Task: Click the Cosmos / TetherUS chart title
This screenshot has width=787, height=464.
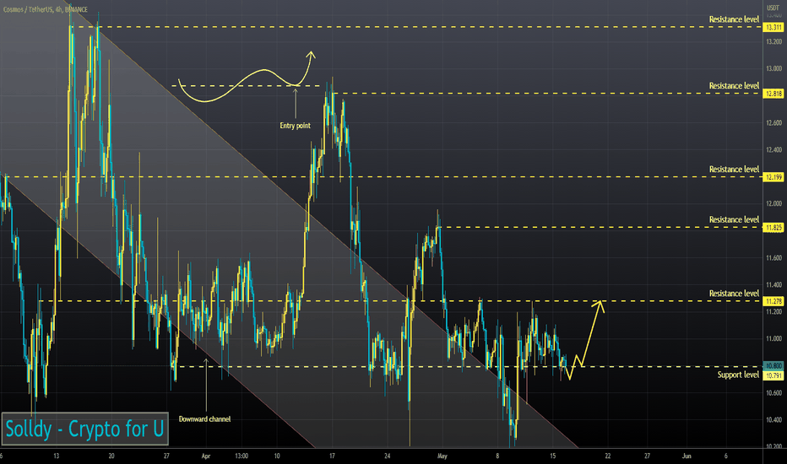Action: tap(45, 9)
